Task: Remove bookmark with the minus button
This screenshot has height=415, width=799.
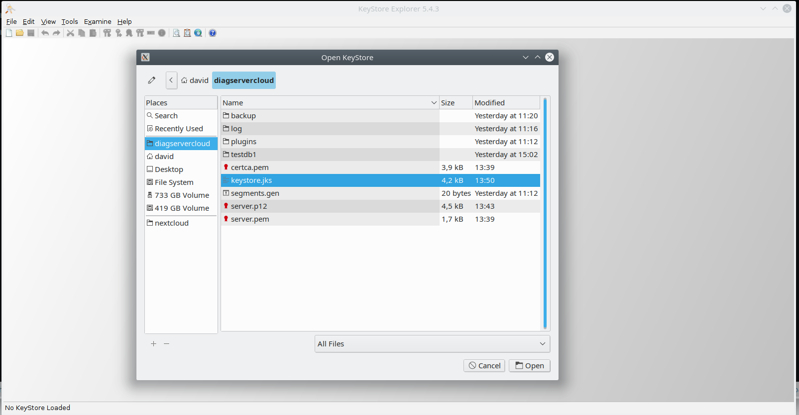Action: [x=166, y=343]
